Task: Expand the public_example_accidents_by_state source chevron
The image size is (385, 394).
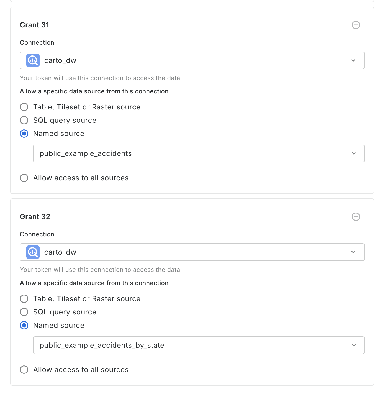Action: (354, 345)
